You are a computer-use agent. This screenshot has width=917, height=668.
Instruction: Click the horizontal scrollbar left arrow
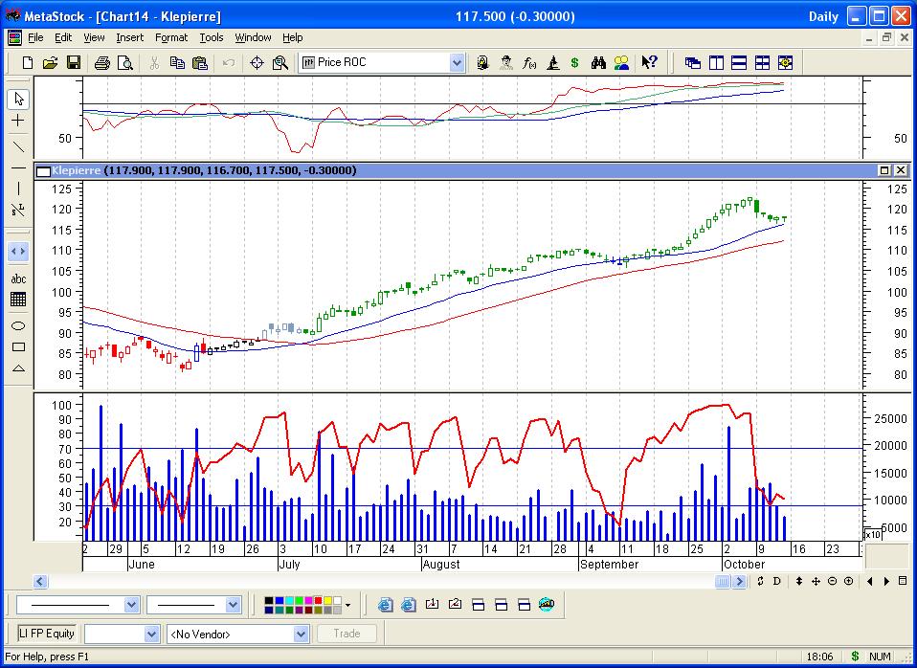tap(41, 582)
